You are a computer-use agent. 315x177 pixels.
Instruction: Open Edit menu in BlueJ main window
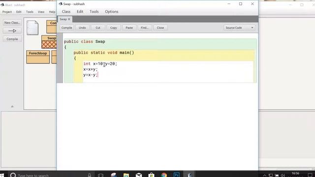19,12
